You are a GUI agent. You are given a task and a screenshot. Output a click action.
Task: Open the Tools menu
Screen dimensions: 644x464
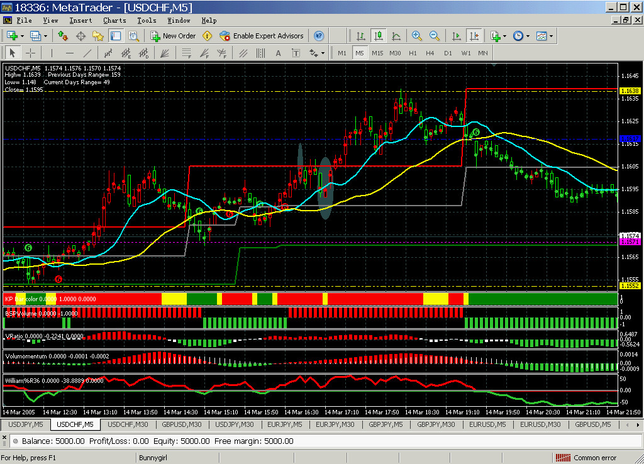147,20
